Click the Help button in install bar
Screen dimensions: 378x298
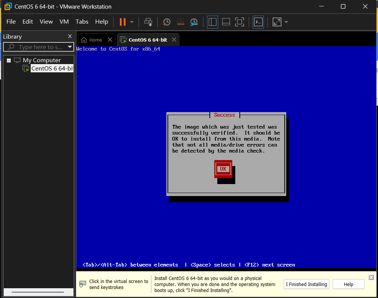pyautogui.click(x=348, y=284)
